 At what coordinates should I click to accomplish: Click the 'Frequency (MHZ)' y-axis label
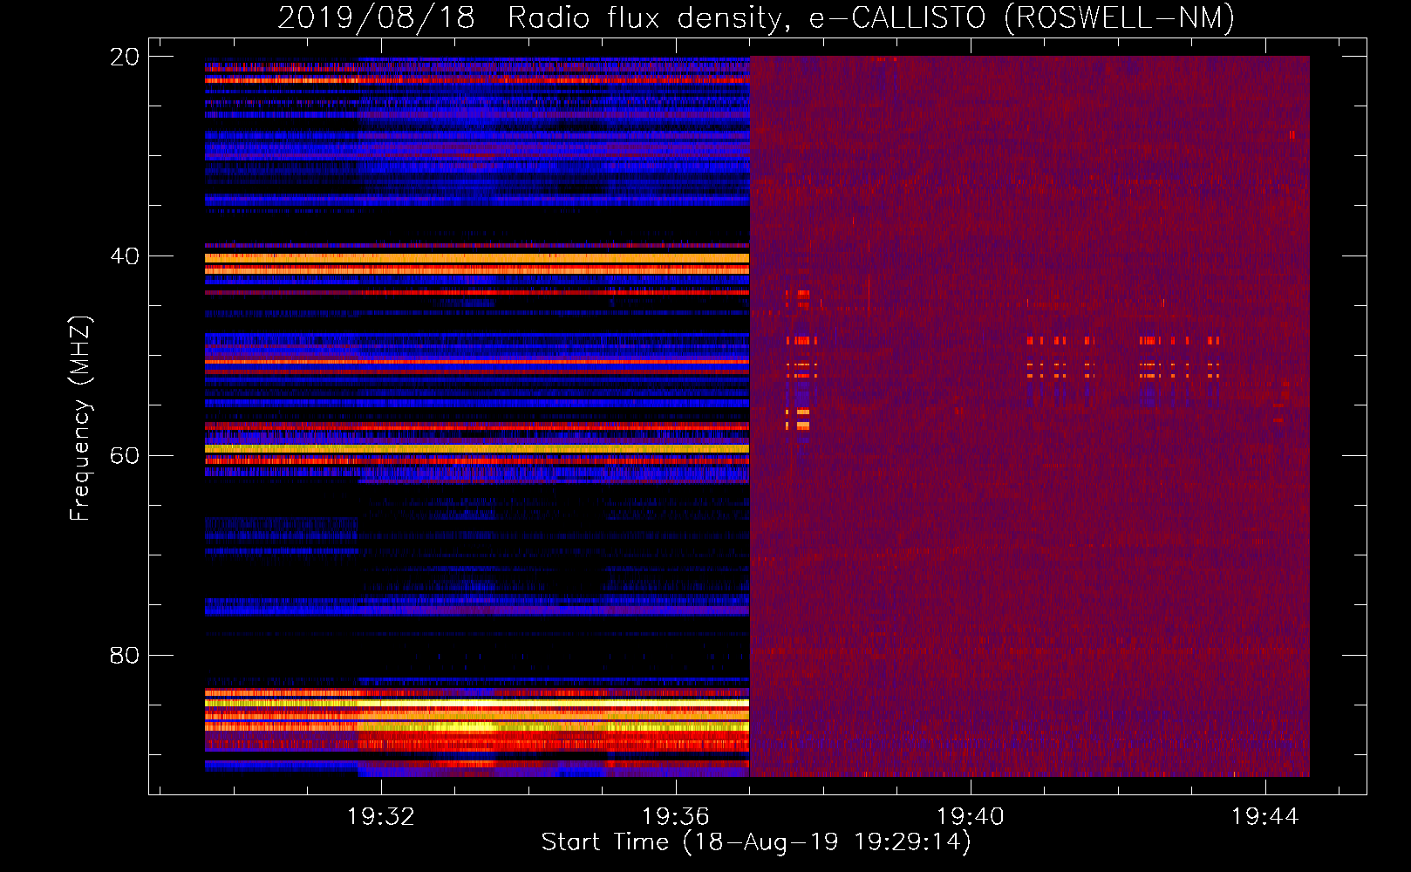tap(80, 419)
